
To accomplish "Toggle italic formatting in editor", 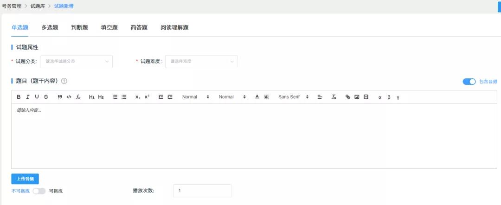I will [x=28, y=97].
